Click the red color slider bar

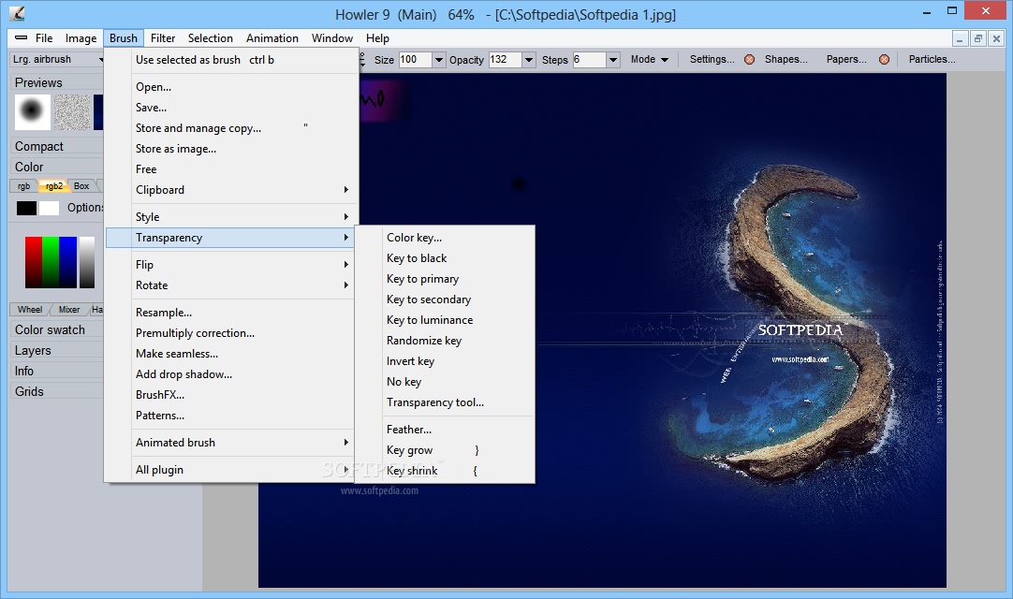34,262
